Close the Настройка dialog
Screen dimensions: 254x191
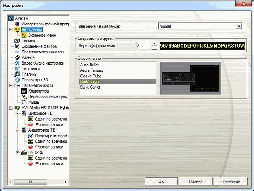click(244, 3)
